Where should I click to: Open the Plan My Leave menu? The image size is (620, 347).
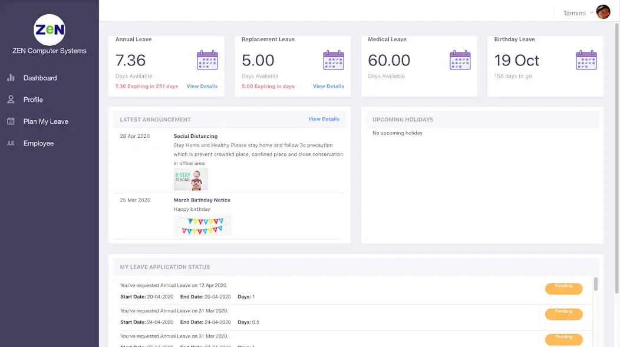[45, 121]
